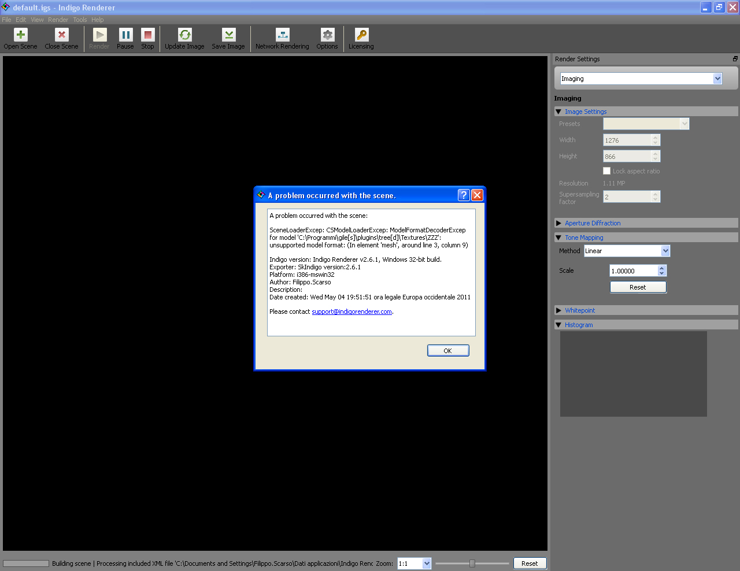Expand the Aperture Diffraction section
This screenshot has width=740, height=571.
click(558, 223)
